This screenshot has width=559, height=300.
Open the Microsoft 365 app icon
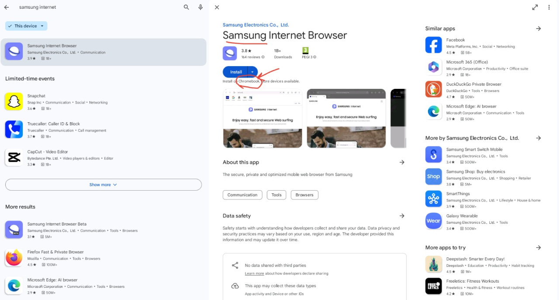(434, 67)
